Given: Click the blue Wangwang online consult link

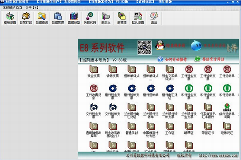Looking at the screenshot, I should [208, 46].
